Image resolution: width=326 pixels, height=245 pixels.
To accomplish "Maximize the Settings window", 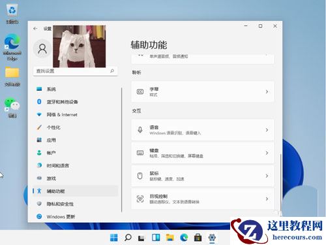I will point(260,26).
